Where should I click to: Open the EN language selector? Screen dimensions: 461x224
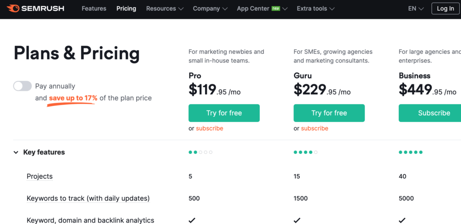pyautogui.click(x=416, y=8)
